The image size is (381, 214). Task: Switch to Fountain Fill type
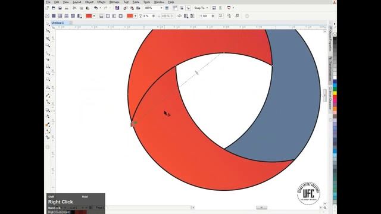click(x=60, y=16)
